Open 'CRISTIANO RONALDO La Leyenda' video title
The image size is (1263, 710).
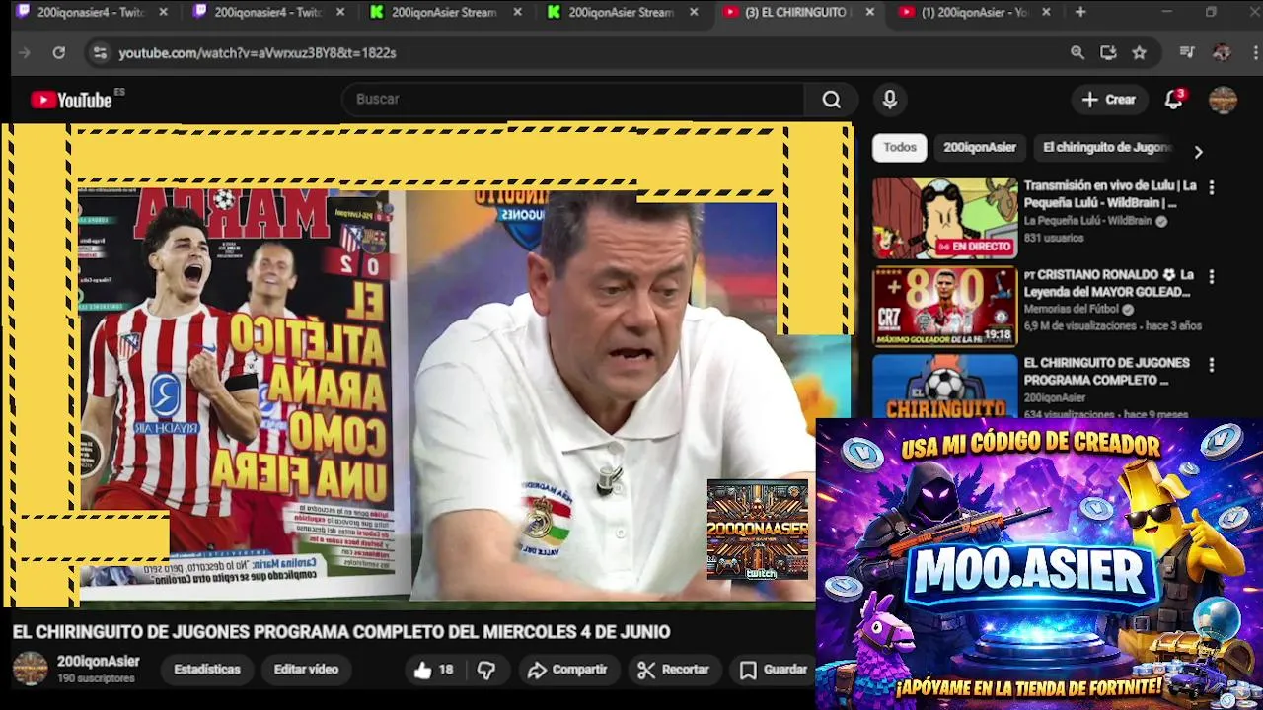(x=1110, y=283)
